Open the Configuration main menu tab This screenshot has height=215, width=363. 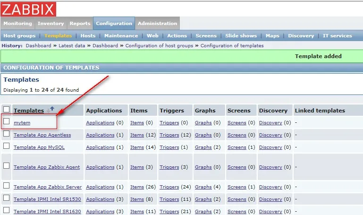click(114, 24)
